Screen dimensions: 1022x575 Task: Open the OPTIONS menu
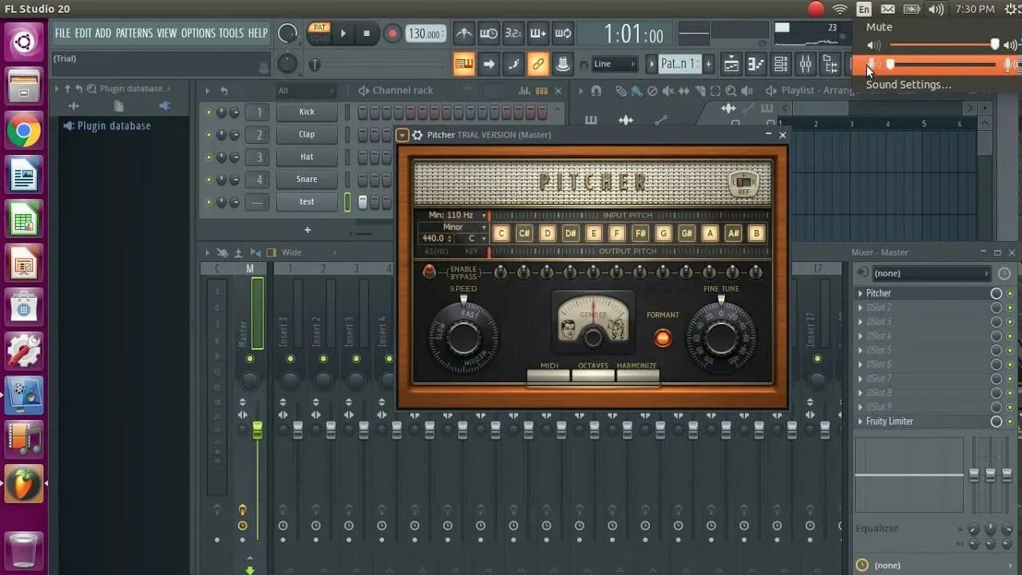coord(200,33)
